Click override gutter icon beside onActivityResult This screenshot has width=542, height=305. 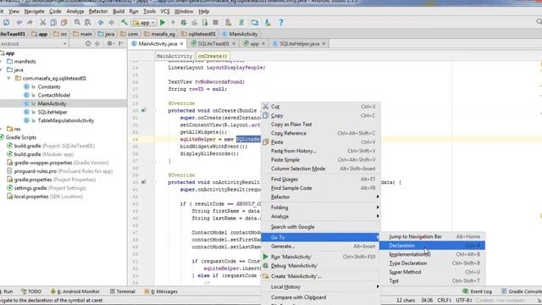(143, 182)
